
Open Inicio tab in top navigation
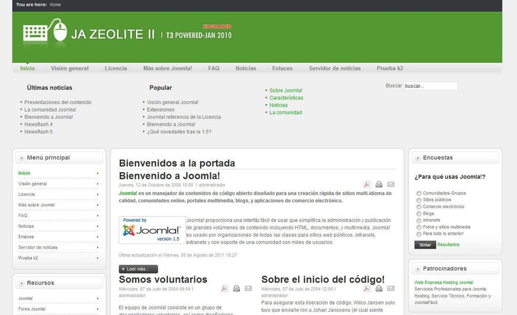pyautogui.click(x=27, y=68)
